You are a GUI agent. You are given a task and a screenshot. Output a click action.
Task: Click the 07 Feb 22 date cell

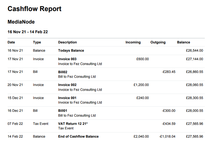15,124
